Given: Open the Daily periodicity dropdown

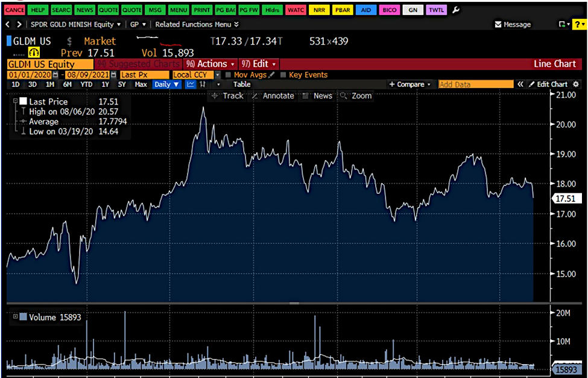Looking at the screenshot, I should tap(167, 85).
